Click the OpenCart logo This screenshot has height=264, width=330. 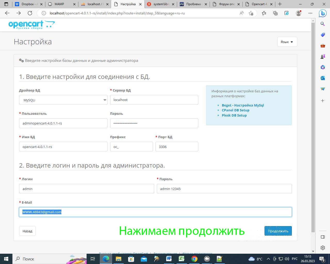pyautogui.click(x=31, y=25)
